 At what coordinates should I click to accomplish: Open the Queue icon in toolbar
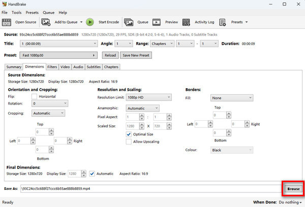click(129, 22)
